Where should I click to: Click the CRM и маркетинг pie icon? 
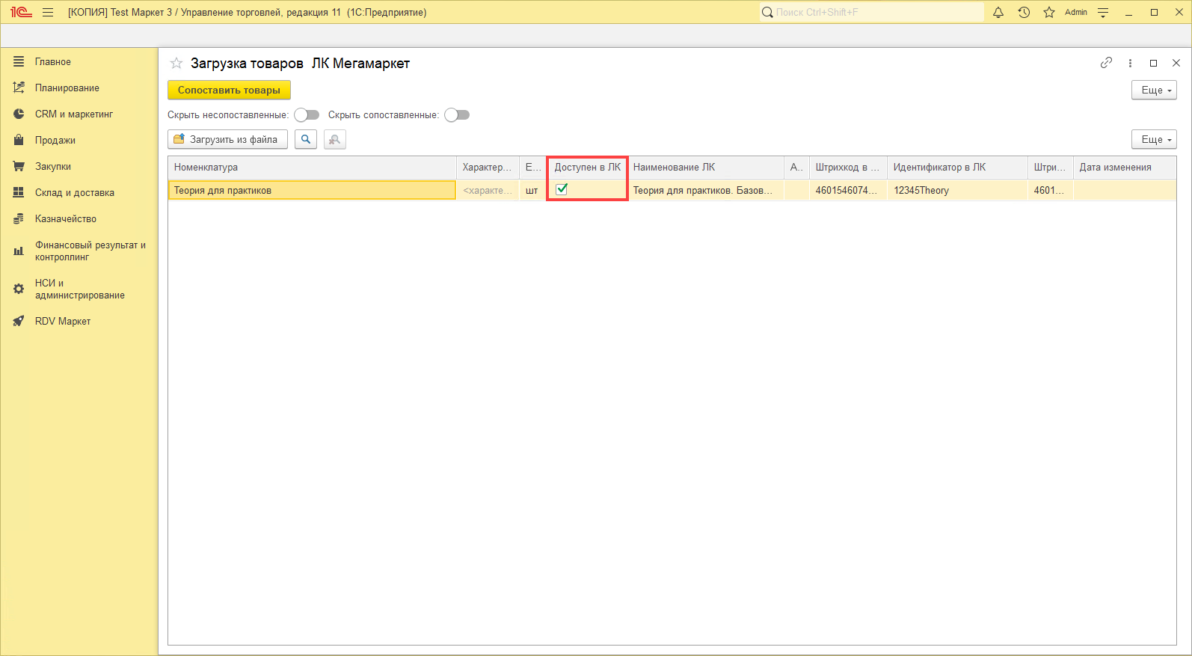pos(19,114)
